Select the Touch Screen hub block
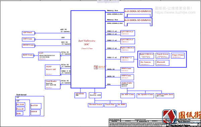201x127 pixels. tap(162, 56)
